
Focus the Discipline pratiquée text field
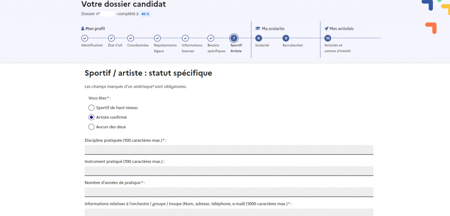(x=229, y=150)
